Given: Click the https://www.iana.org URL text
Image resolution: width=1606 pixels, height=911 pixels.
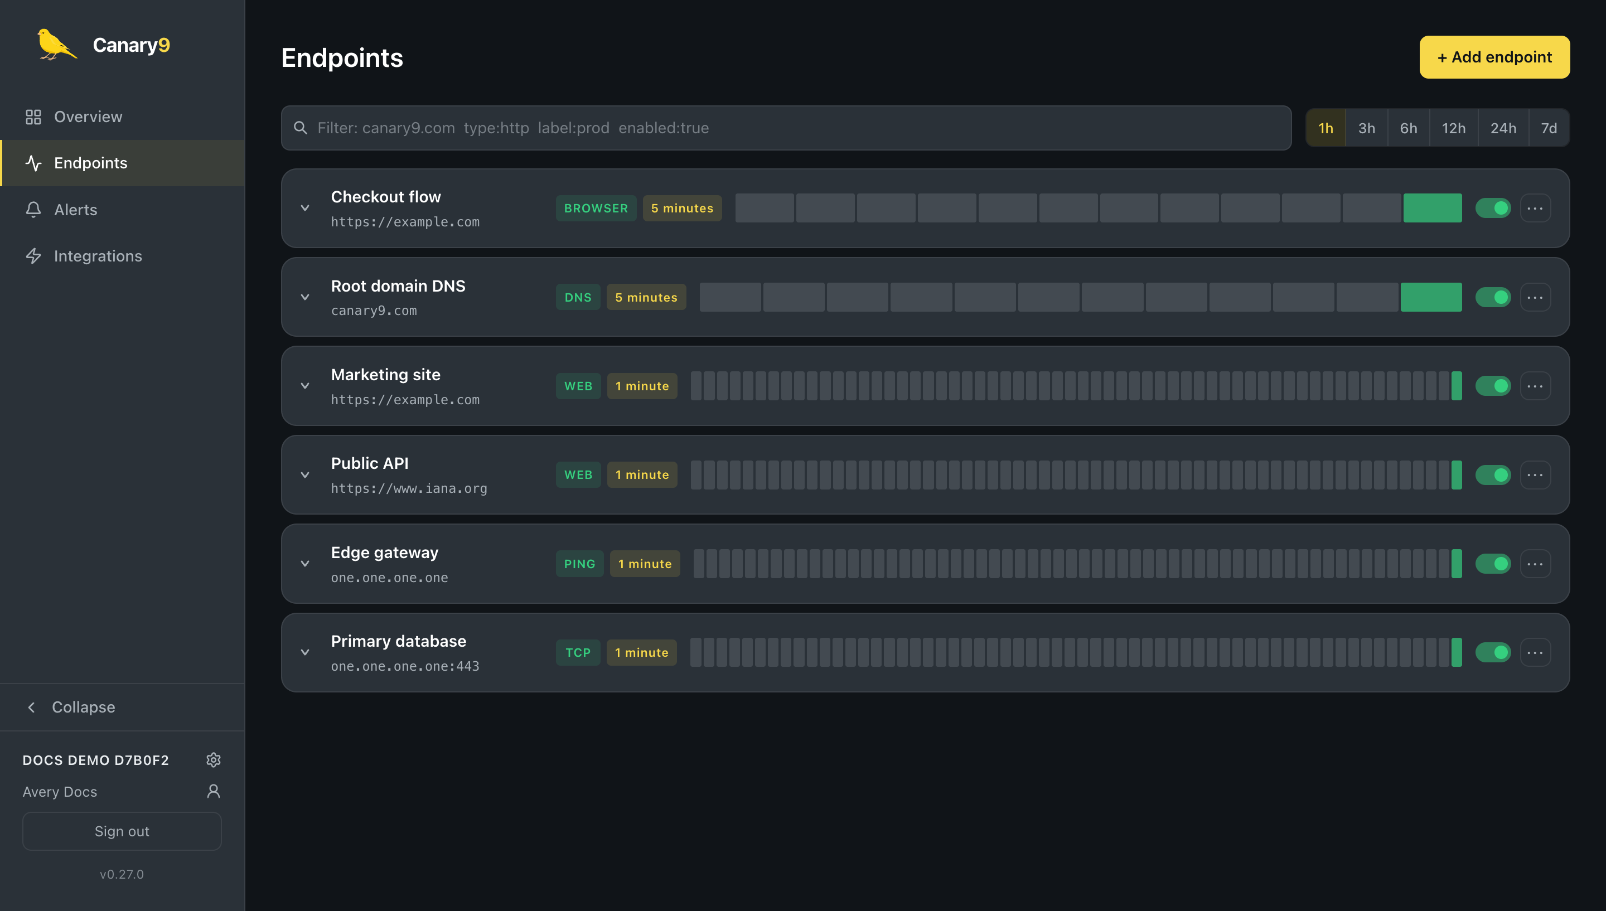Looking at the screenshot, I should (409, 488).
